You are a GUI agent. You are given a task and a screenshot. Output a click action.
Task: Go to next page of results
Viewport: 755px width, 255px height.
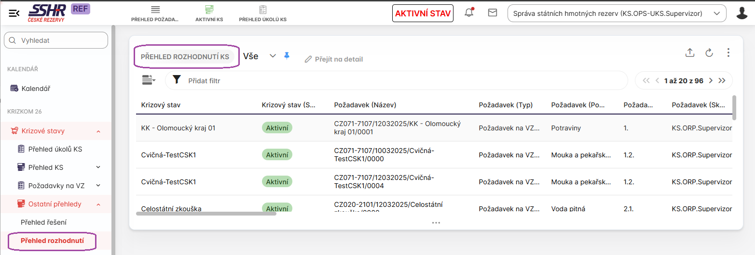711,81
